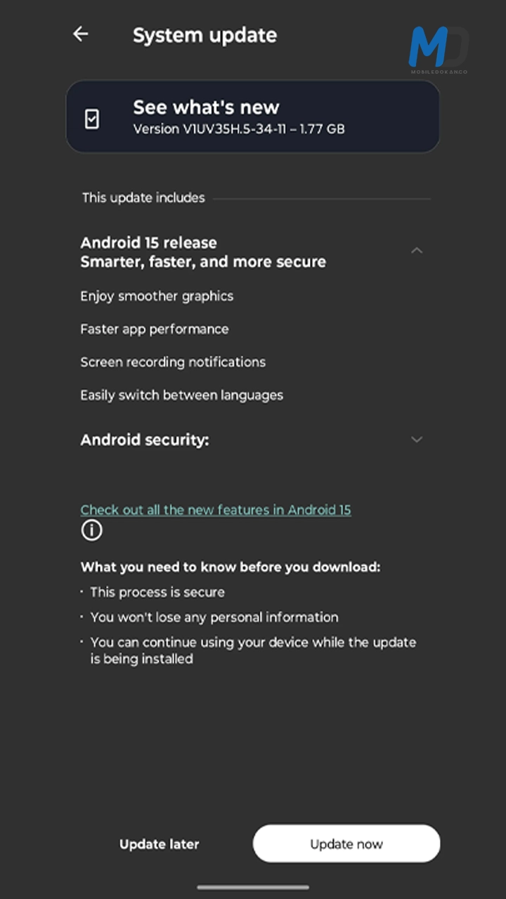Expand the Android security section
Screen dimensions: 506x899
[417, 440]
